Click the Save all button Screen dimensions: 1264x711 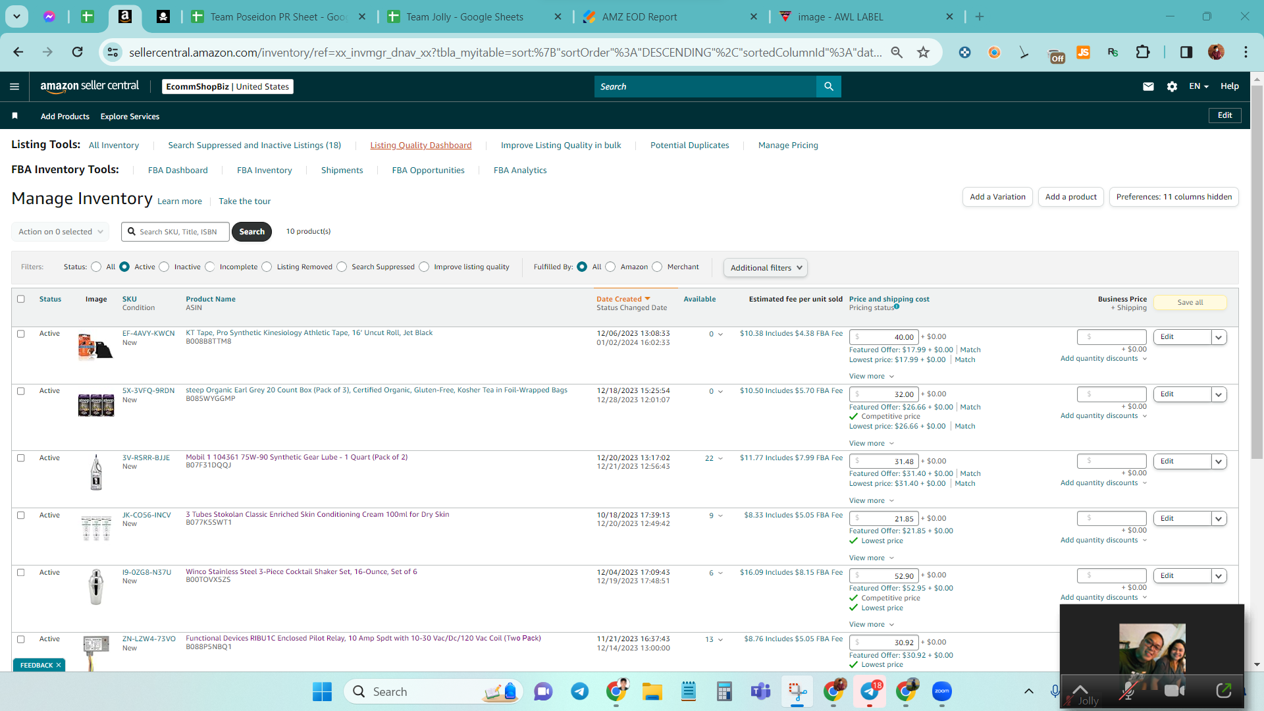pyautogui.click(x=1190, y=302)
